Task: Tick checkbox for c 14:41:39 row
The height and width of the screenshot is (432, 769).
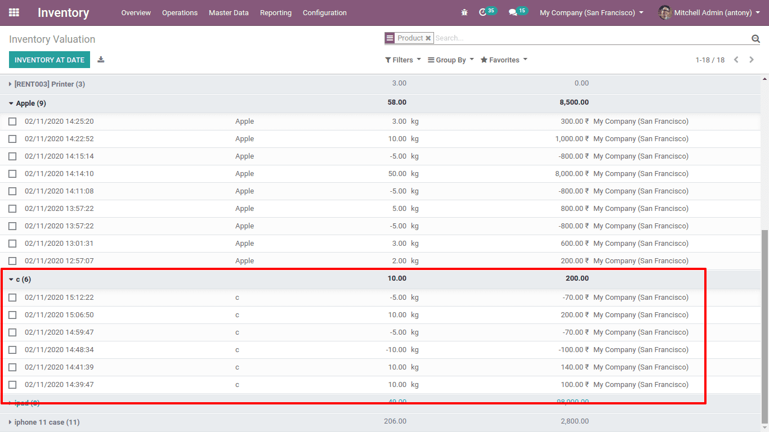Action: click(x=12, y=367)
